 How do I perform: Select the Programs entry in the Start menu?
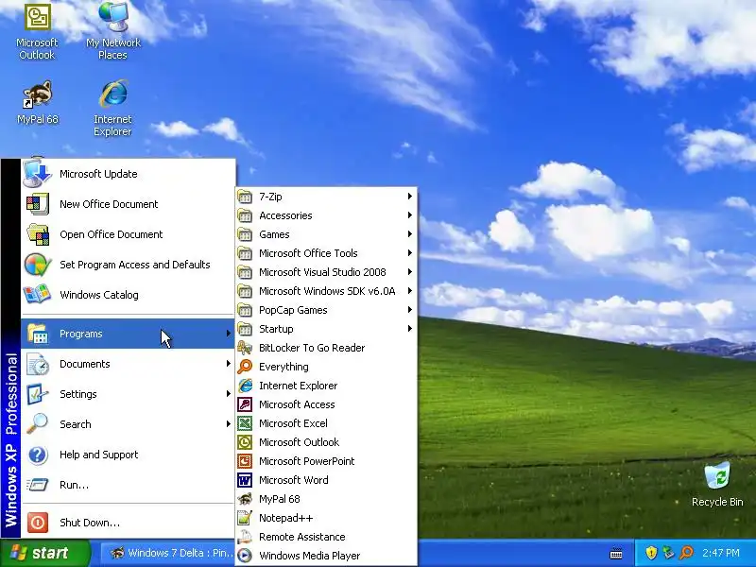click(129, 334)
